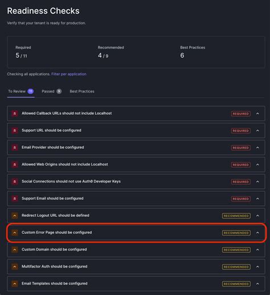Click the Readiness Checks page heading
Viewport: 270px width, 295px height.
[x=43, y=11]
